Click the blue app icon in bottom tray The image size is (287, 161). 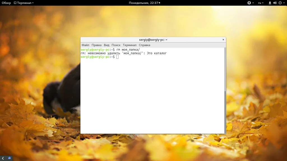coord(10,158)
